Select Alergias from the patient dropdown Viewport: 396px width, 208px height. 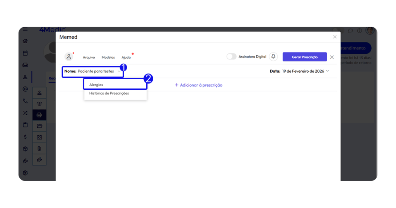point(96,85)
